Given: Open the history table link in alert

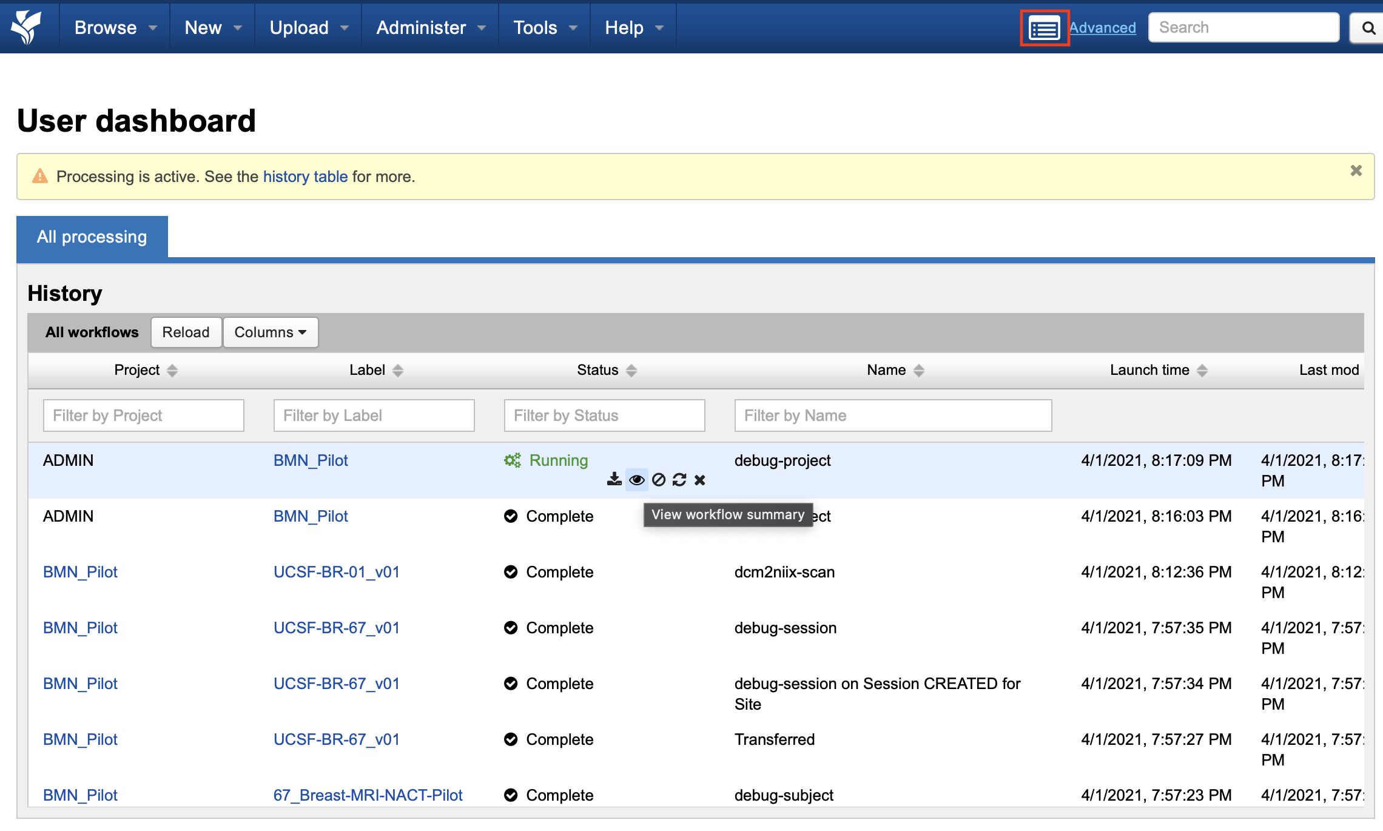Looking at the screenshot, I should tap(305, 177).
